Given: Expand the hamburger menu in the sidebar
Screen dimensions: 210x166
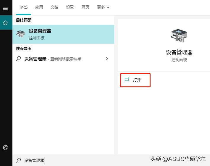Looking at the screenshot, I should pos(5,8).
